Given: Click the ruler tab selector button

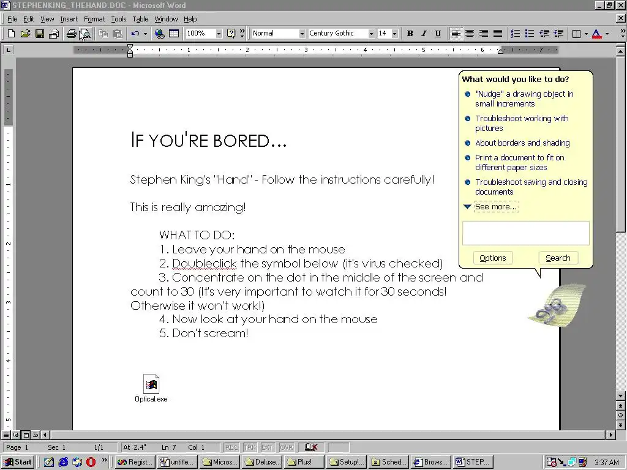Looking at the screenshot, I should click(8, 50).
